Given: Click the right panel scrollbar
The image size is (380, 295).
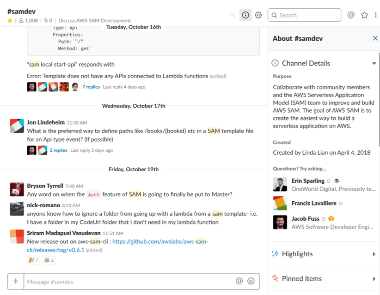Looking at the screenshot, I should [x=379, y=99].
